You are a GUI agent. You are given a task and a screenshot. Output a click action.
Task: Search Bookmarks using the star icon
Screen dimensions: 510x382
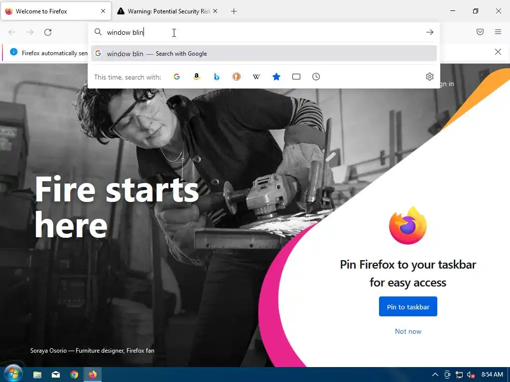[x=276, y=77]
